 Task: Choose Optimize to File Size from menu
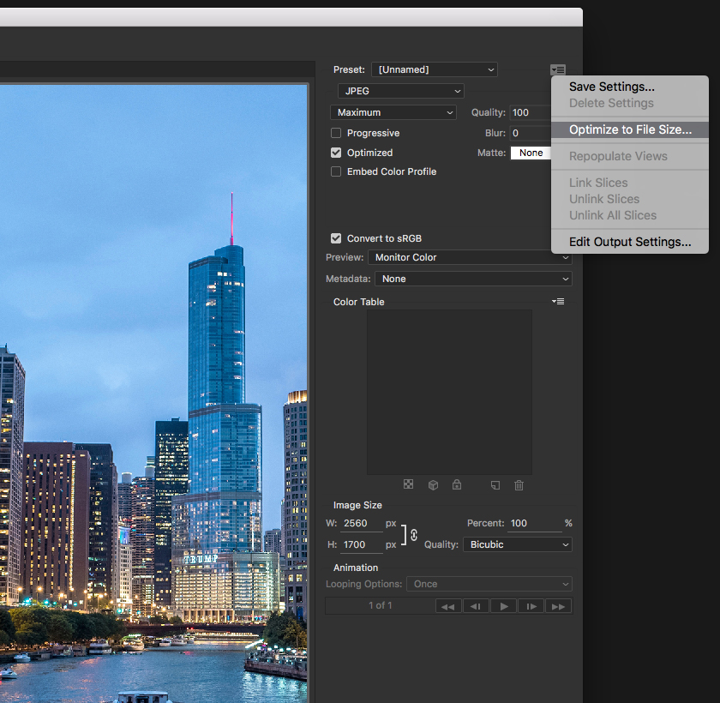629,129
